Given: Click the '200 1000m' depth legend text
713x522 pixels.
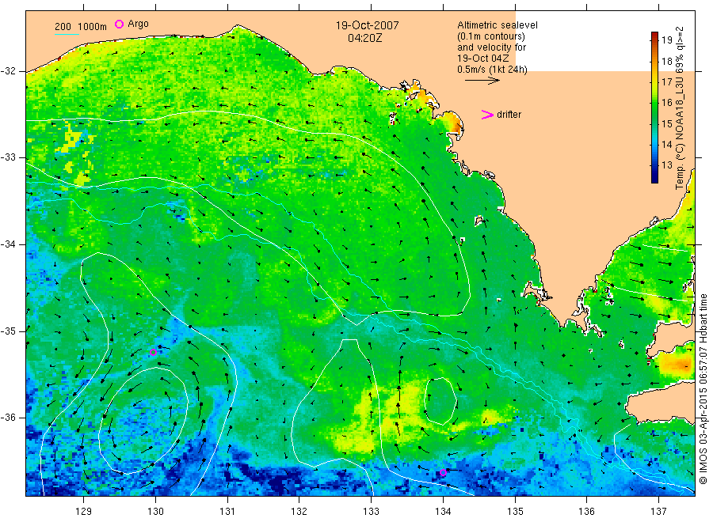Looking at the screenshot, I should (81, 27).
